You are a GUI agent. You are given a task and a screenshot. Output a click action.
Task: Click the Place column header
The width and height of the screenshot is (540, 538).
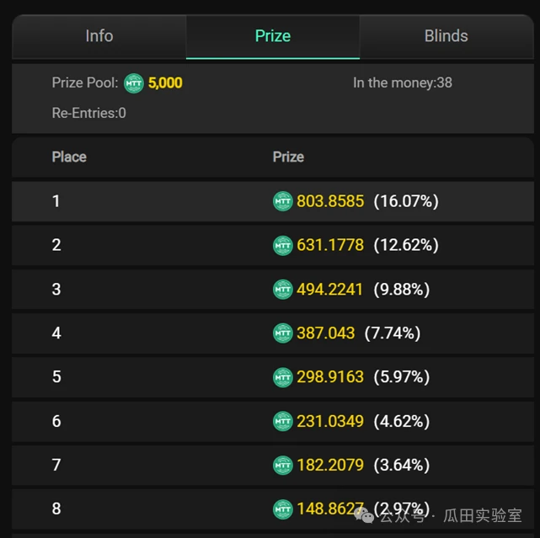(x=69, y=157)
